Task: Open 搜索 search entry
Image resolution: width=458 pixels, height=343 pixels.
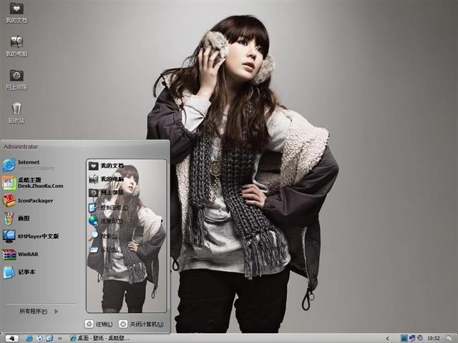Action: coord(104,236)
